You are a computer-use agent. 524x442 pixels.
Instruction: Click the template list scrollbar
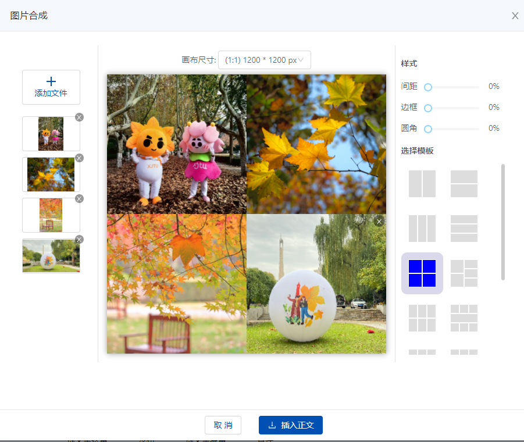click(x=503, y=222)
